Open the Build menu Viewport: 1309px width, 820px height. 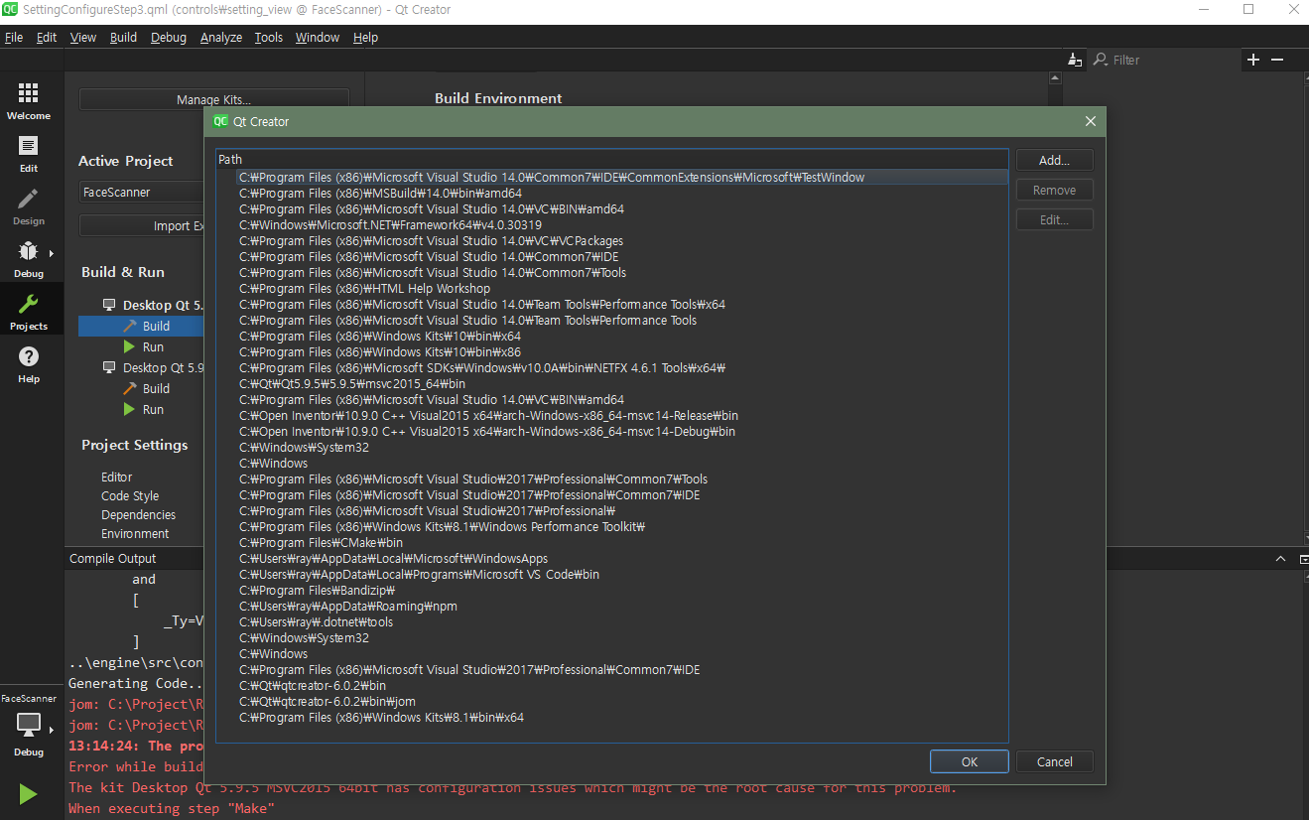(x=123, y=37)
